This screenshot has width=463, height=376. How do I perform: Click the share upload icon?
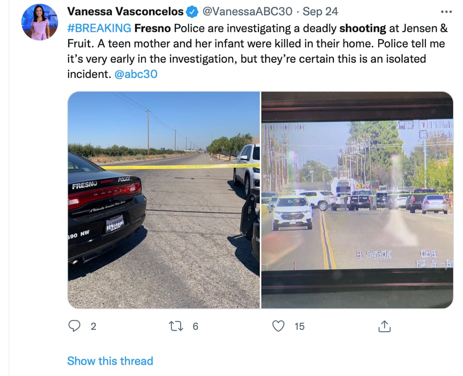point(384,326)
